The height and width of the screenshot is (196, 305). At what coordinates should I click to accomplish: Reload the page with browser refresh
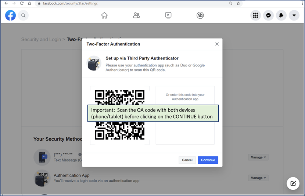tap(22, 3)
